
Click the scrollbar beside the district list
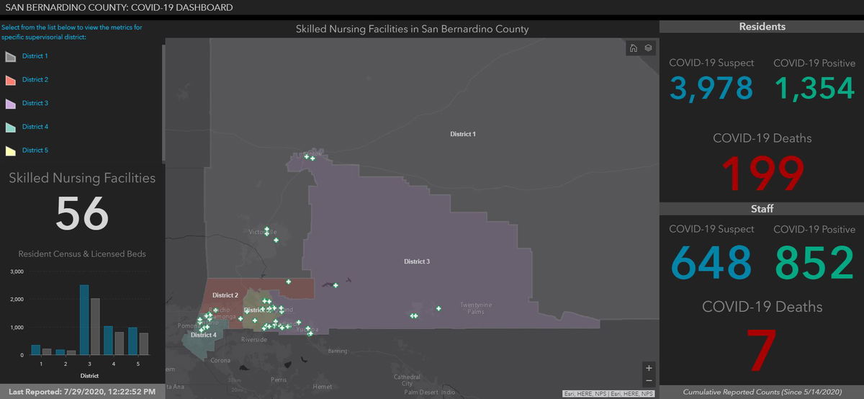click(x=163, y=101)
